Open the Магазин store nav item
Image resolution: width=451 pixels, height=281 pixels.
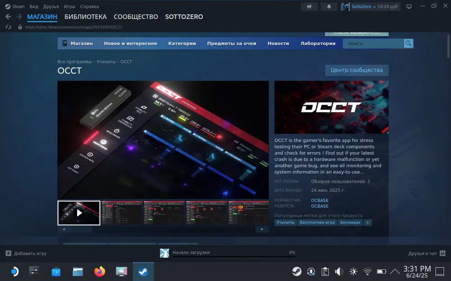(82, 44)
